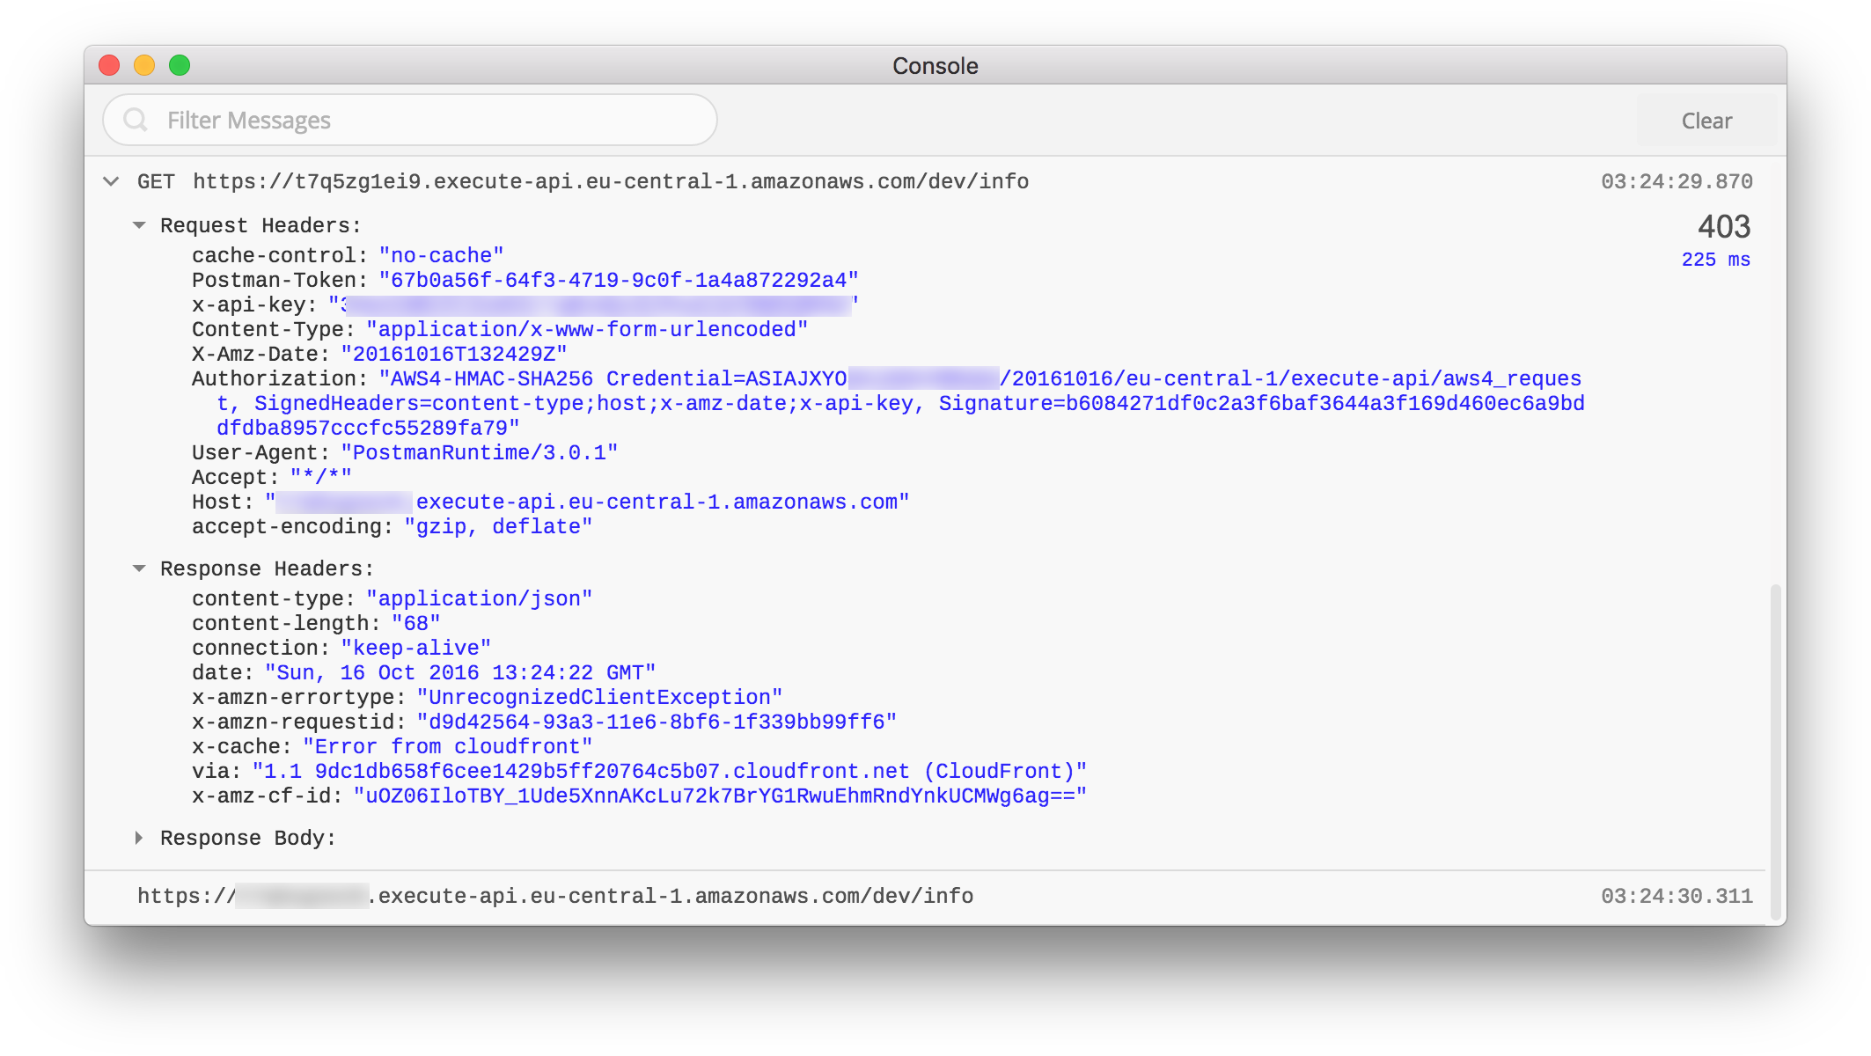The image size is (1871, 1056).
Task: Click the GET request URL line
Action: (x=611, y=181)
